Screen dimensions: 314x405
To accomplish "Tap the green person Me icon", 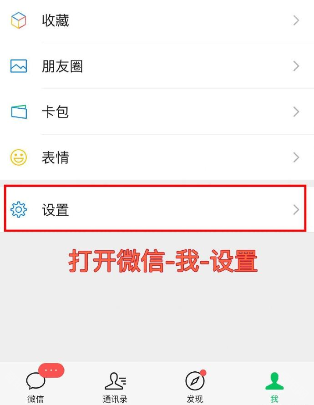I will (x=274, y=381).
